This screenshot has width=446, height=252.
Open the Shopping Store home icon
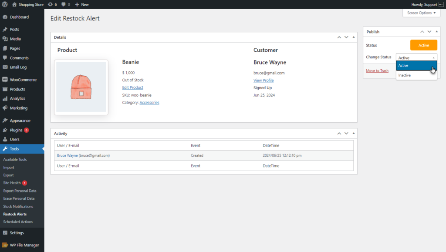pos(14,4)
